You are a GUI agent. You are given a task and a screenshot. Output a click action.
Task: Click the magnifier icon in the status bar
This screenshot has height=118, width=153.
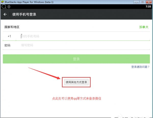point(4,6)
